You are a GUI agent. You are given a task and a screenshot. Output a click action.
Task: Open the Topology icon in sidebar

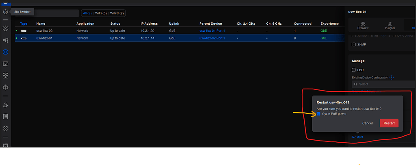[5, 40]
